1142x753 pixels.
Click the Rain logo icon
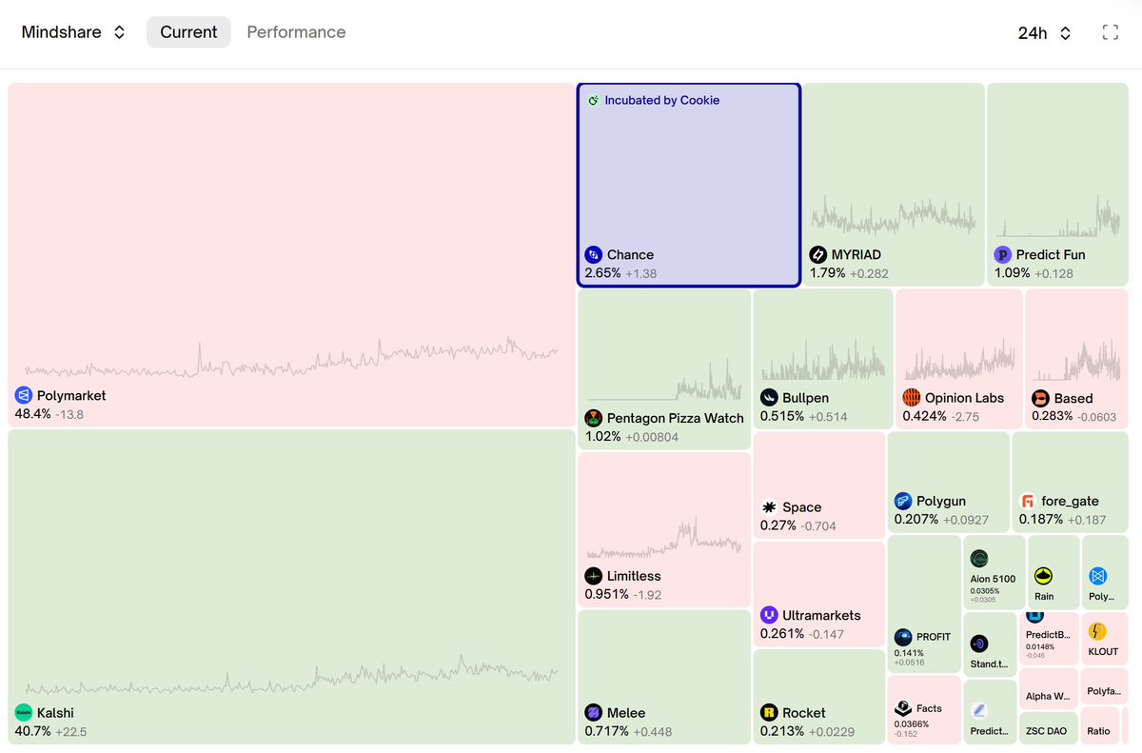(1044, 576)
